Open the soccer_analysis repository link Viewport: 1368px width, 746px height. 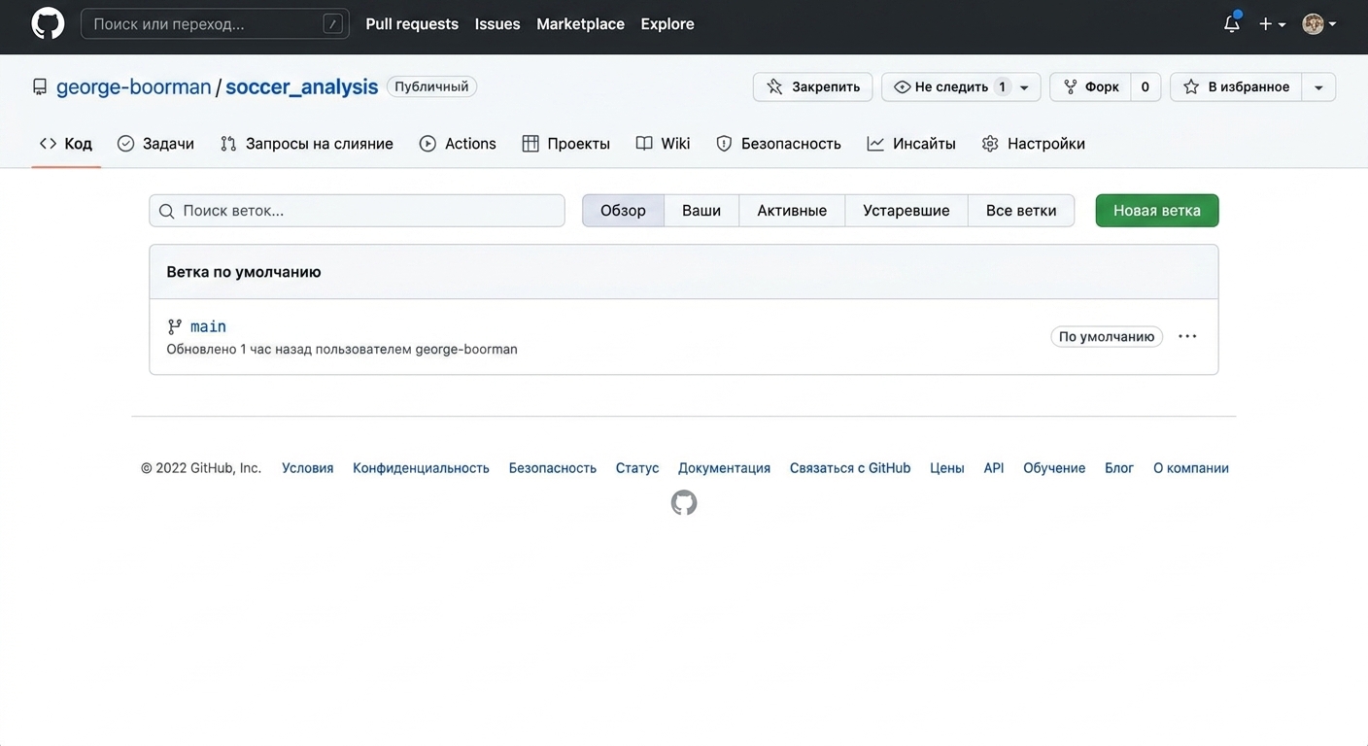[302, 86]
